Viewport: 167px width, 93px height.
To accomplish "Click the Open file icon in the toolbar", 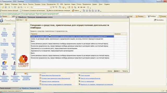I will point(3,7).
